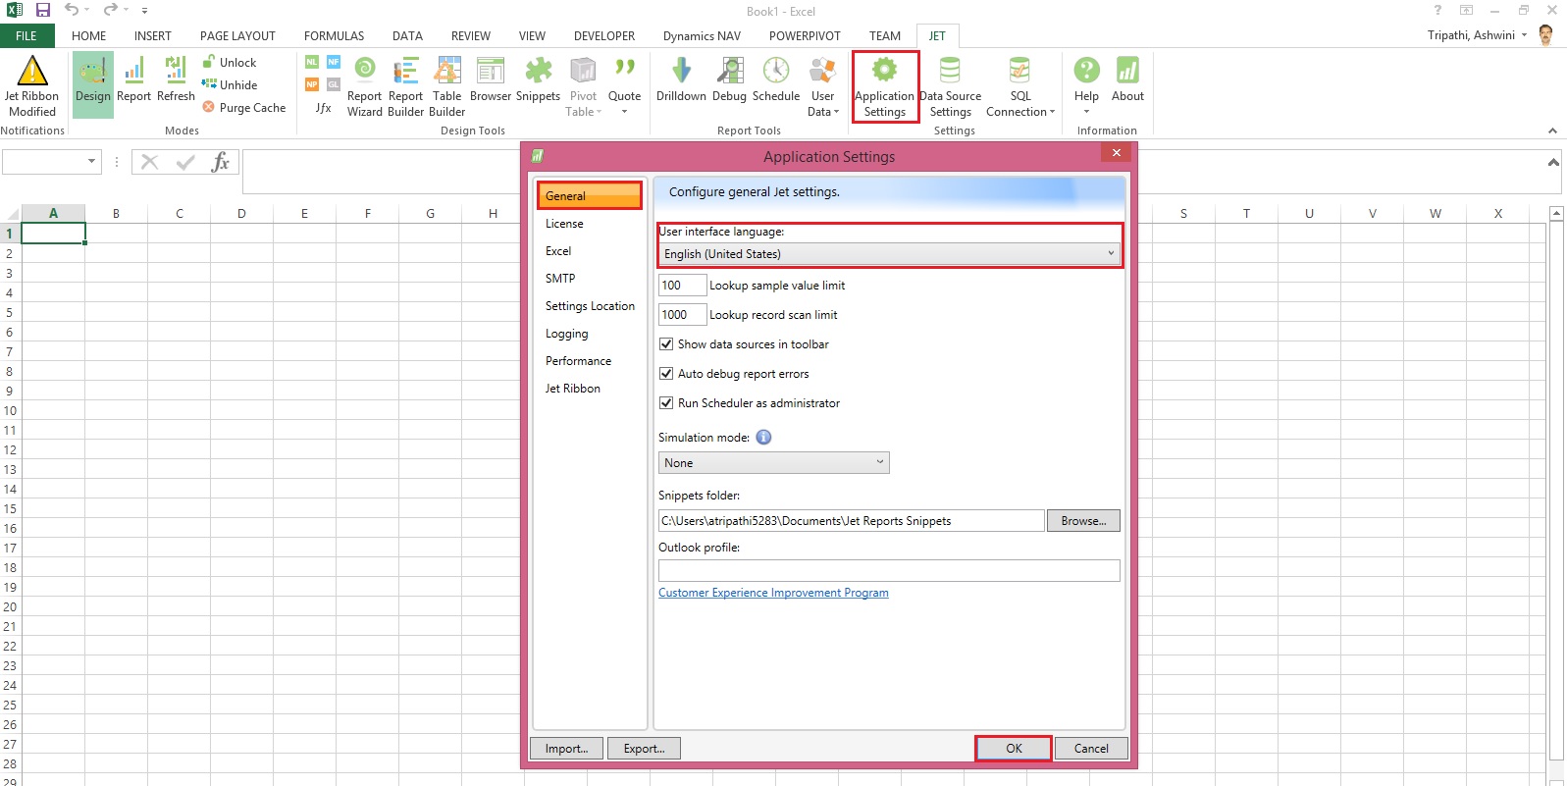Click the Browse... button for snippets folder
Screen dimensions: 1567x786
[x=1083, y=521]
